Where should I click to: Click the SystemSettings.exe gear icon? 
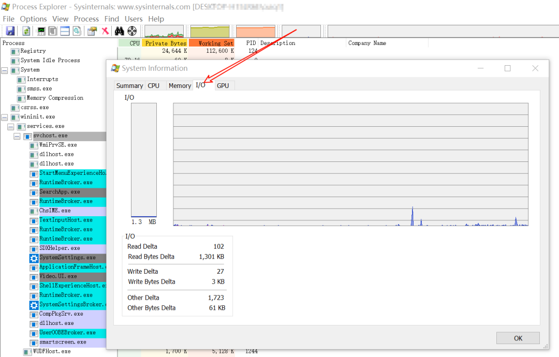[34, 258]
